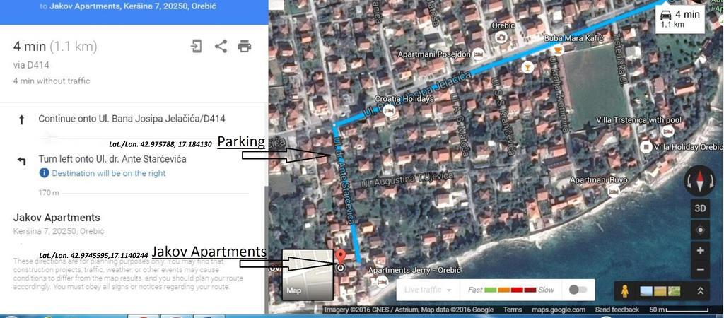Click Apartmani Ruvo lodging marker
This screenshot has height=318, width=724.
coord(614,191)
